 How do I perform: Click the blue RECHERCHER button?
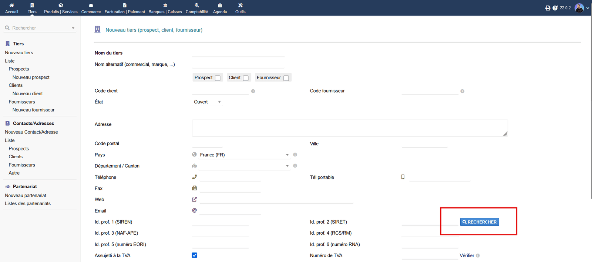[480, 222]
